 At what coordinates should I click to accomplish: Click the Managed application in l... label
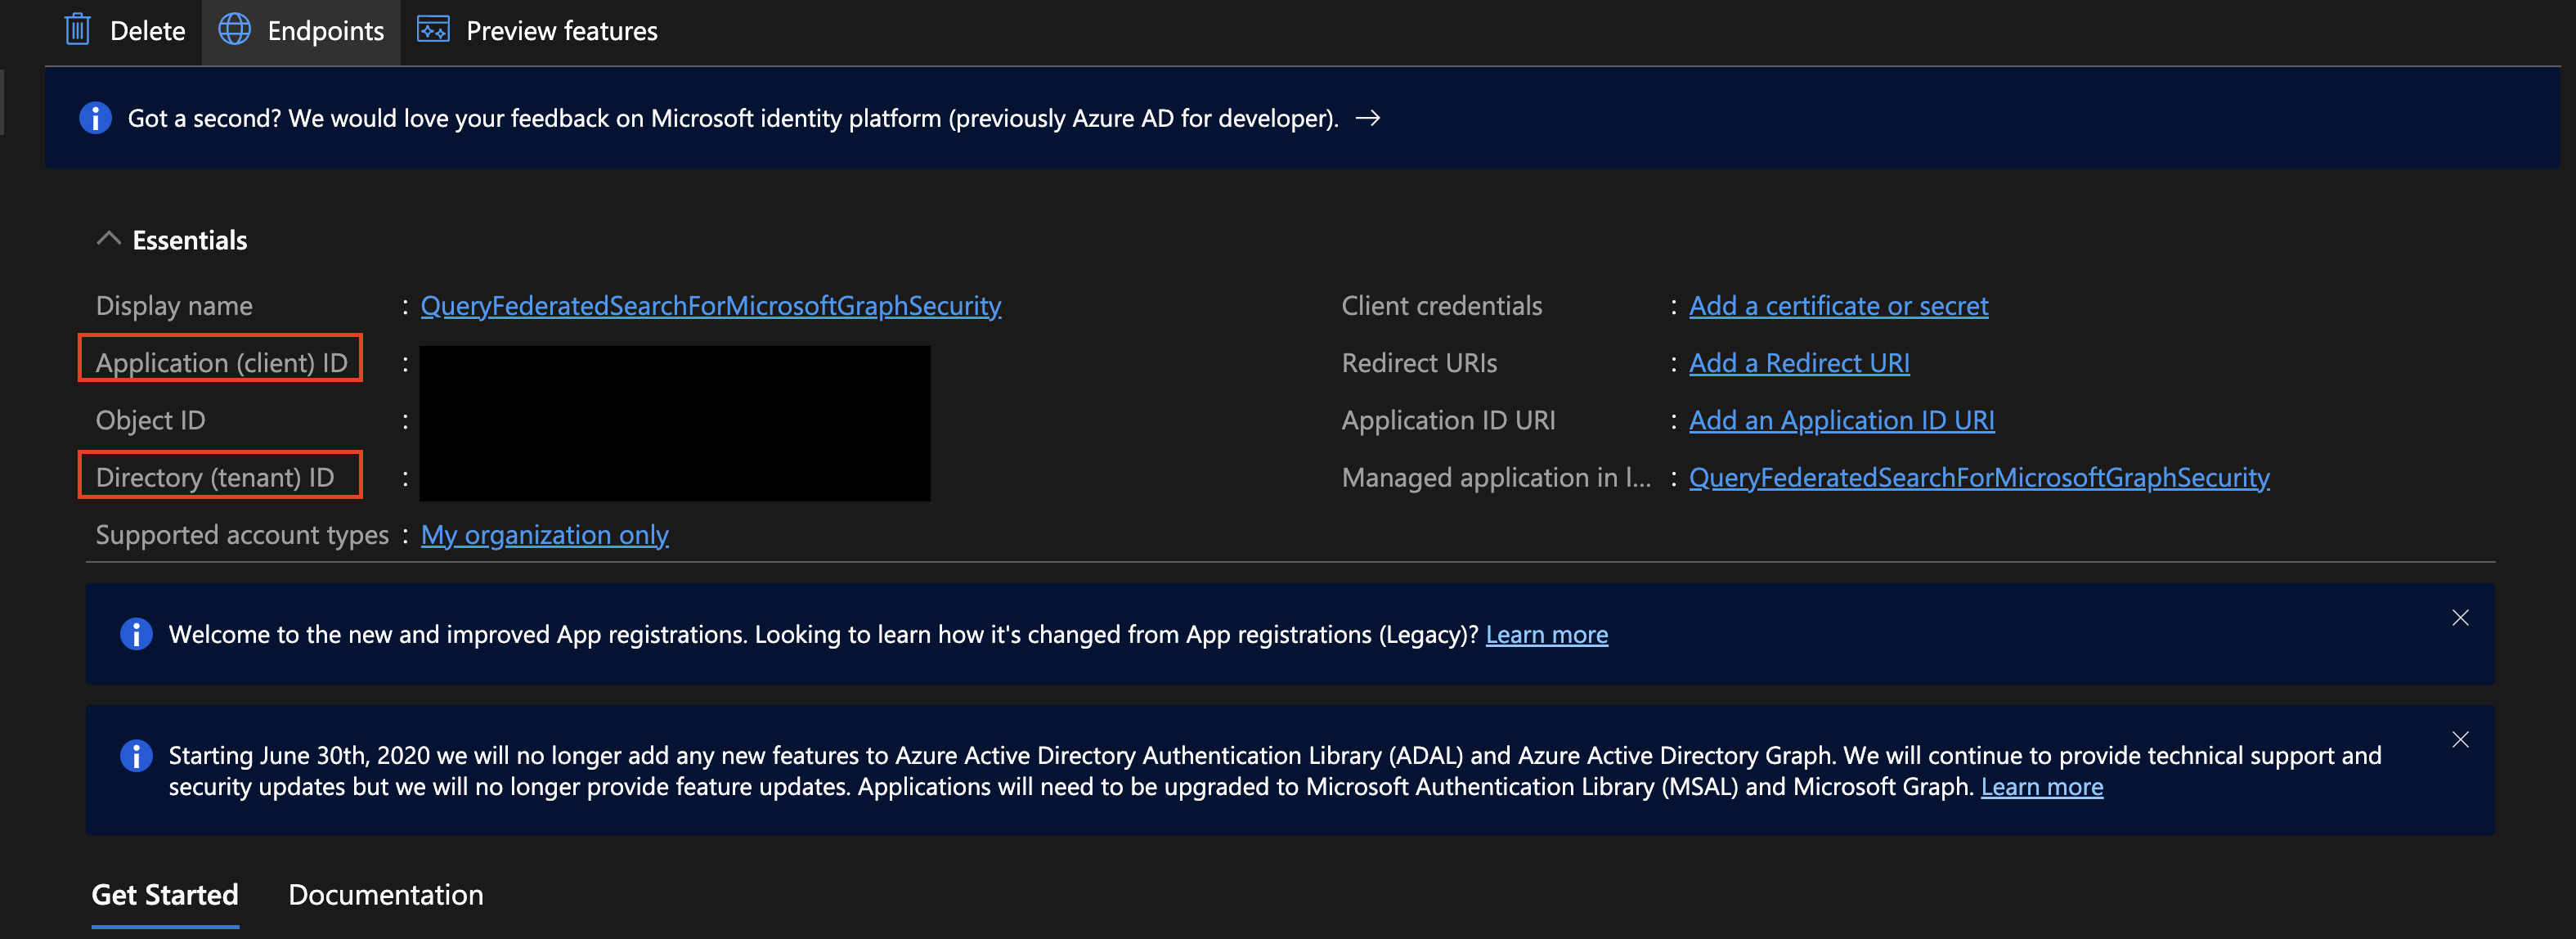[x=1496, y=478]
